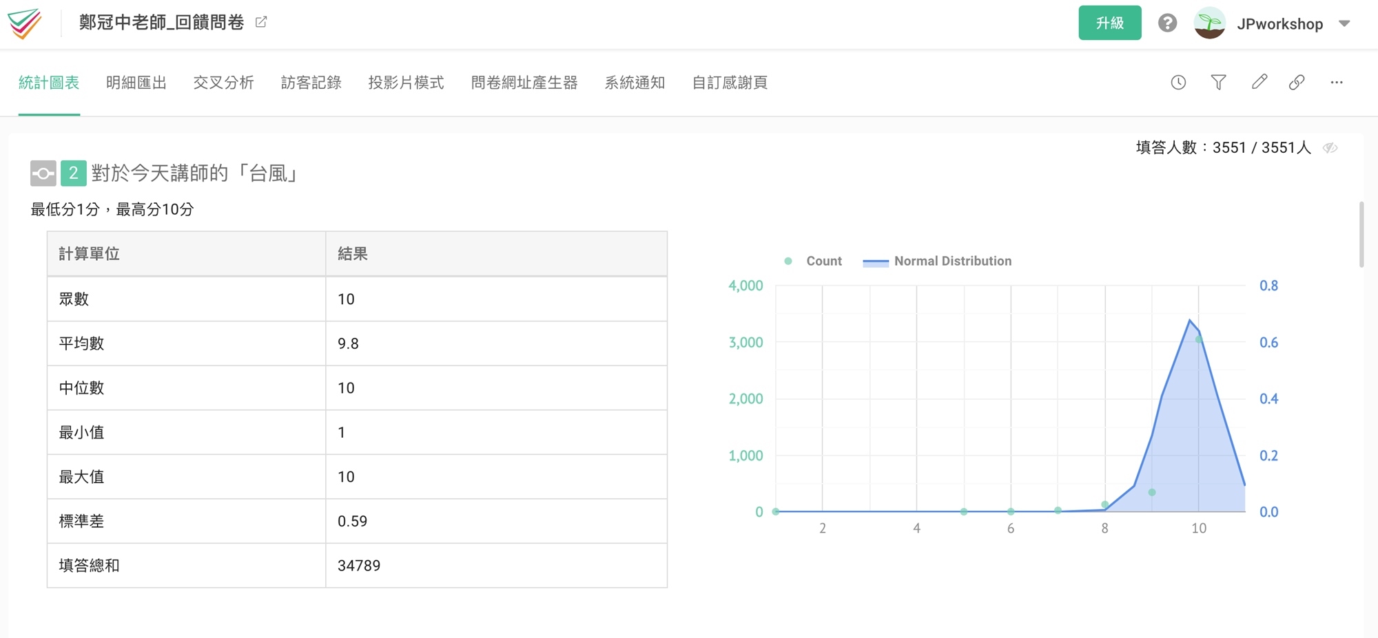Open the help question mark icon

[1168, 23]
